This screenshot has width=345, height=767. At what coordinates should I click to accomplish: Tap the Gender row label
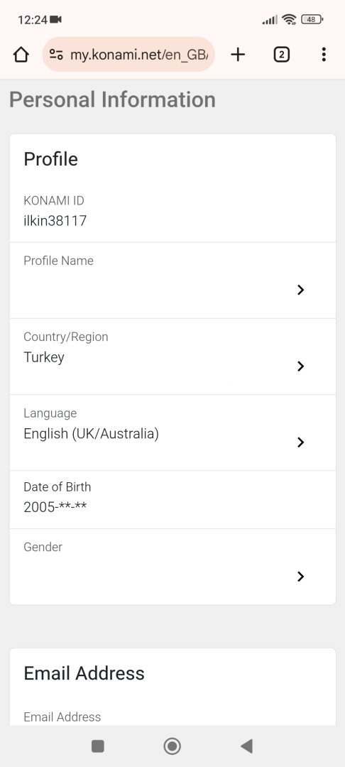[43, 548]
